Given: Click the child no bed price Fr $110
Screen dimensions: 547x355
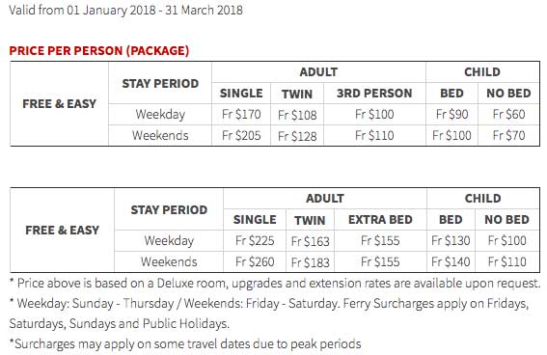Looking at the screenshot, I should click(506, 261).
